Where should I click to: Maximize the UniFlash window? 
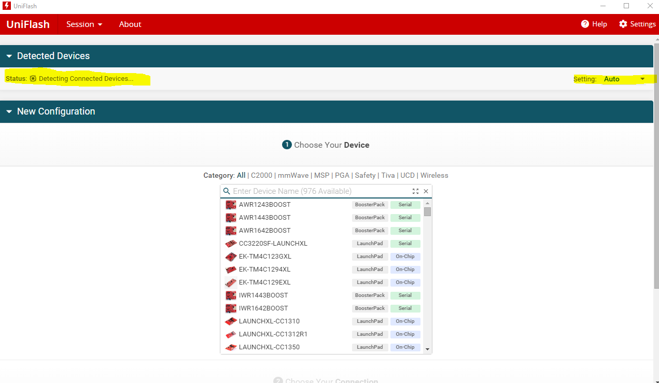pos(626,6)
